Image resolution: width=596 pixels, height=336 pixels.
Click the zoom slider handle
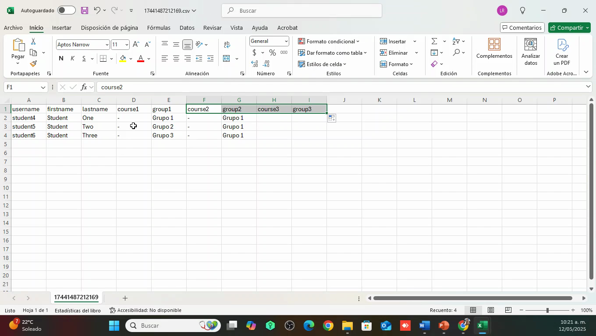pyautogui.click(x=547, y=310)
